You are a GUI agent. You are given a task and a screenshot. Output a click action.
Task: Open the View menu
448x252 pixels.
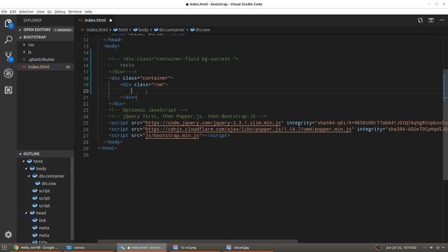41,12
